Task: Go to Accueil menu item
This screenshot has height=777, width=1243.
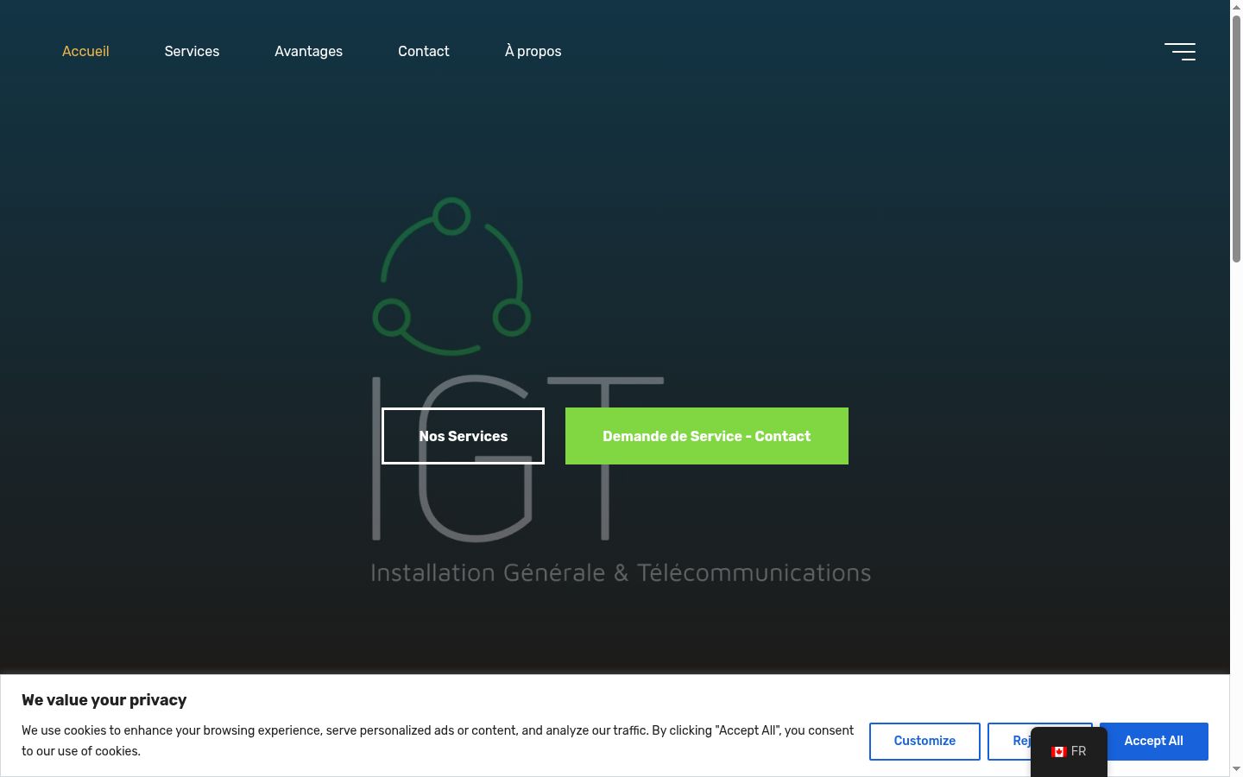Action: 85,51
